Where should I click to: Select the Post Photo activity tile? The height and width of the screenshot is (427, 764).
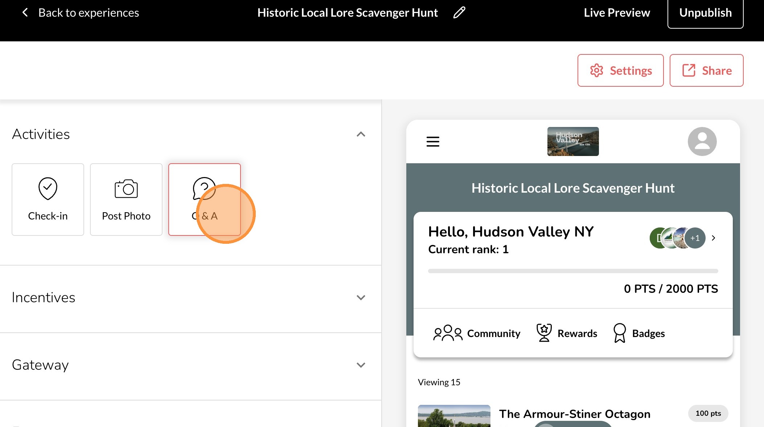click(126, 199)
